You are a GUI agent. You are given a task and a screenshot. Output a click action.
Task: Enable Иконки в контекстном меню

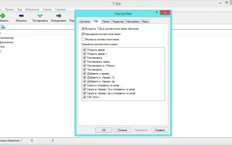pyautogui.click(x=83, y=39)
